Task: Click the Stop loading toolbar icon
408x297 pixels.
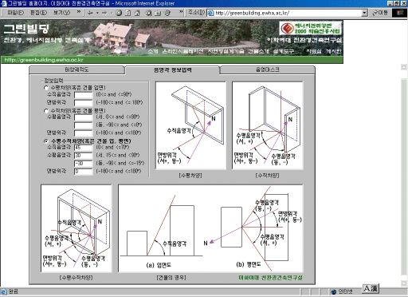Action: tap(119, 13)
